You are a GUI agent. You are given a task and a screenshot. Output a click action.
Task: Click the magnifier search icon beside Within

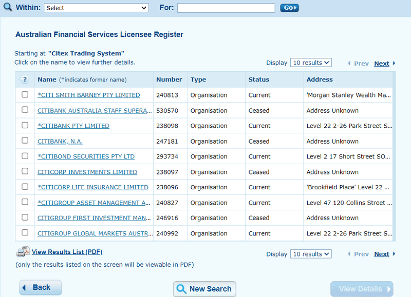point(8,7)
